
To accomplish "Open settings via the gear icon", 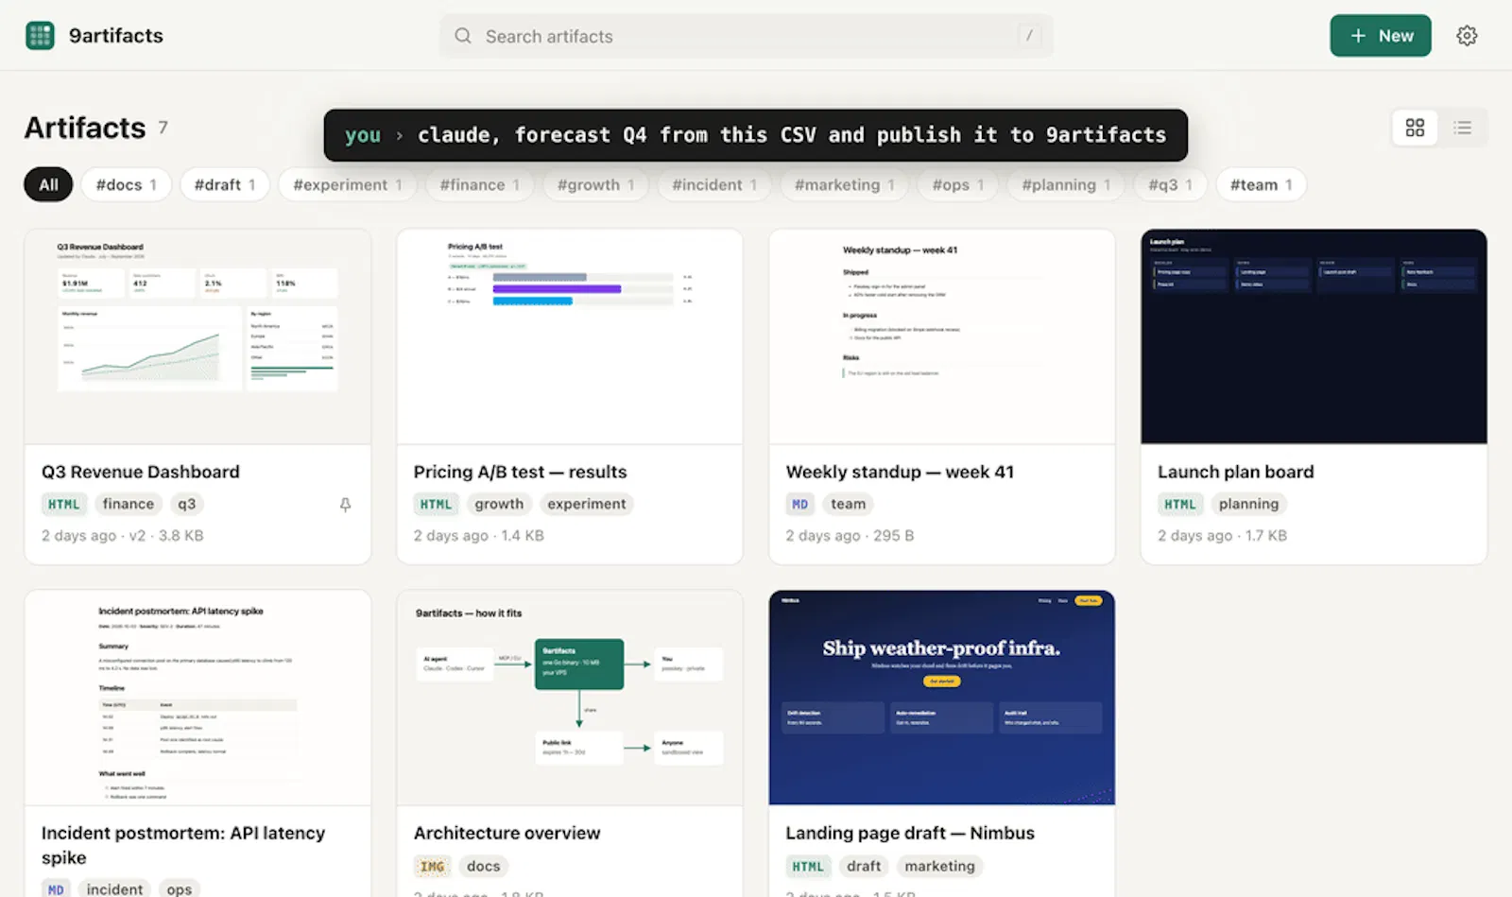I will (1467, 36).
